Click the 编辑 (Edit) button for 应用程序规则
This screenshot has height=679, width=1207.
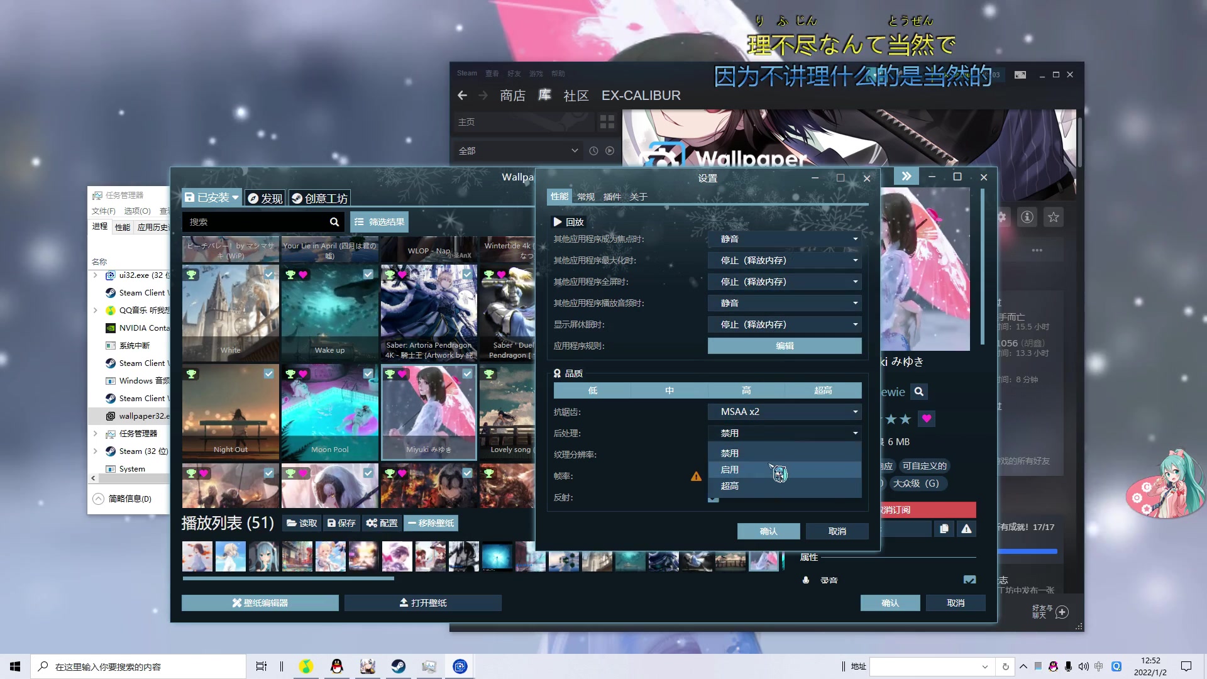pyautogui.click(x=784, y=346)
